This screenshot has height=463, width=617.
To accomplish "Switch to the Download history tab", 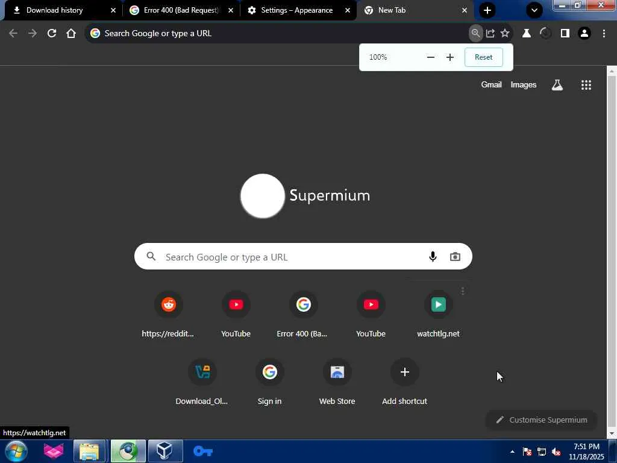I will [61, 10].
